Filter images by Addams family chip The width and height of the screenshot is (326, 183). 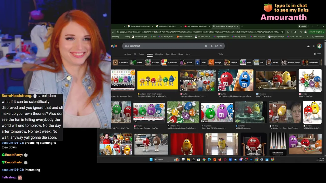[x=291, y=63]
